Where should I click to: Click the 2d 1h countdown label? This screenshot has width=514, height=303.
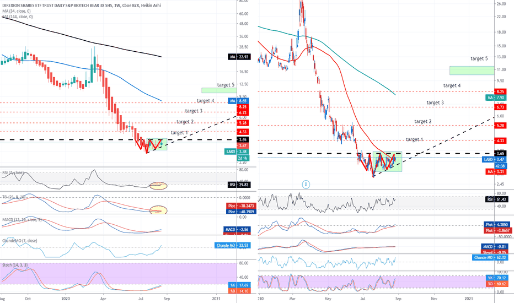click(243, 158)
